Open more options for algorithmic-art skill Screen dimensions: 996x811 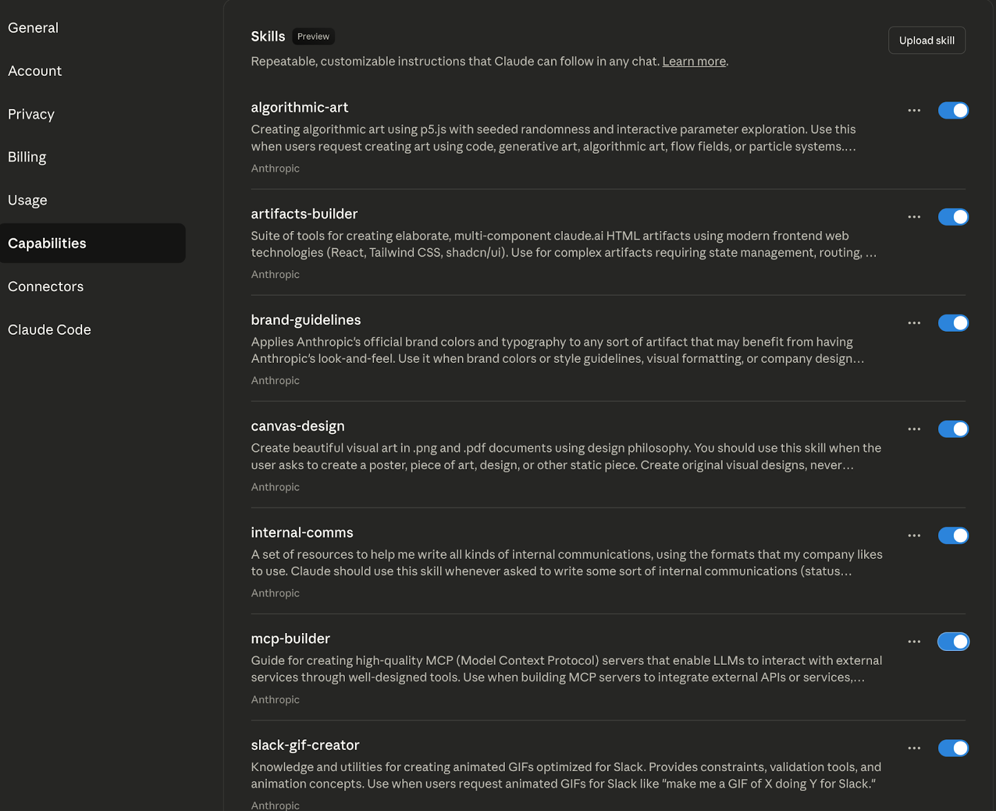914,111
